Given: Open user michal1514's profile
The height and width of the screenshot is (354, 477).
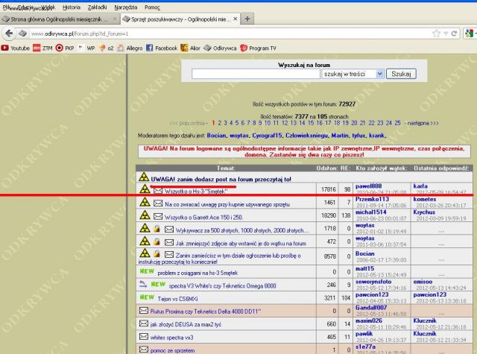Looking at the screenshot, I should tap(371, 212).
